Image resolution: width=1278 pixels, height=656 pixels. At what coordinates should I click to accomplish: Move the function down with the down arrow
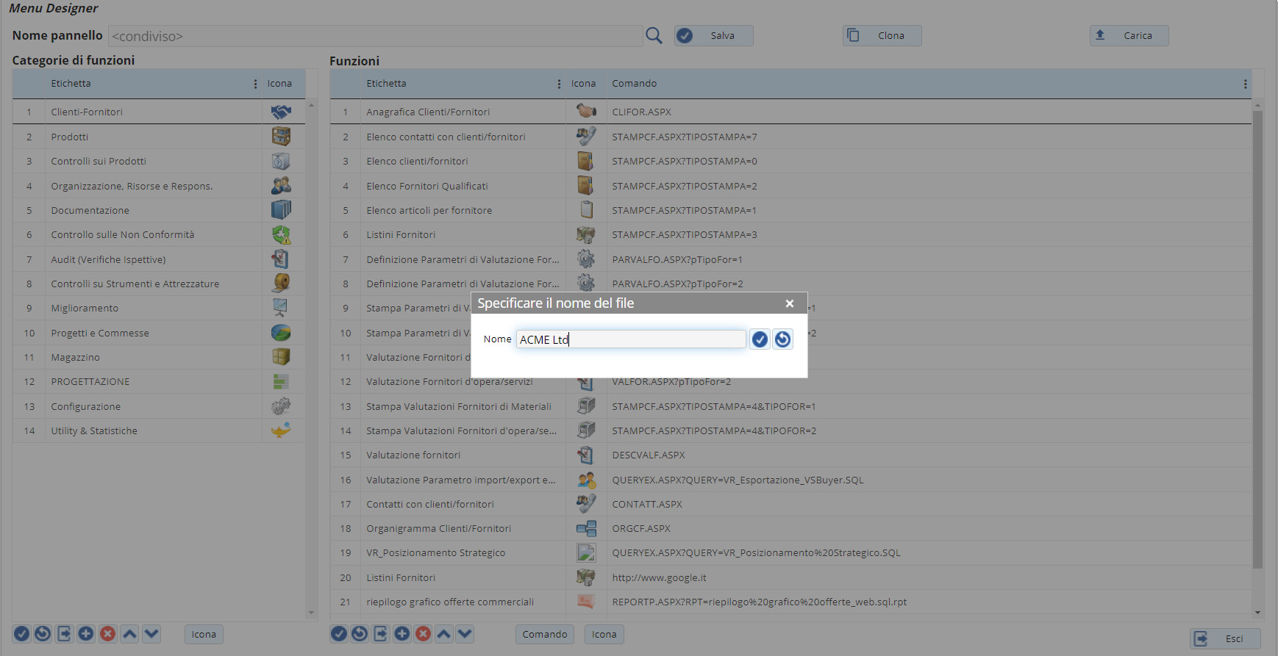(465, 634)
